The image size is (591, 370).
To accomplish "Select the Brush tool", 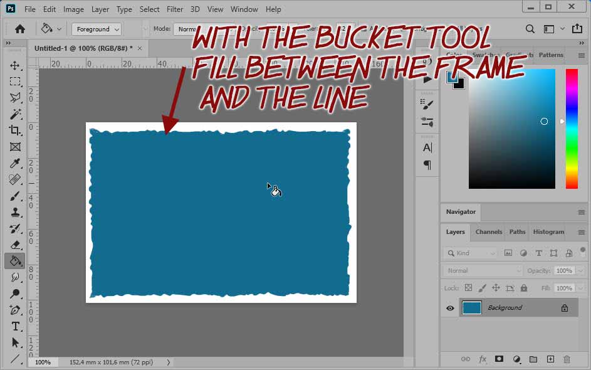I will pos(15,196).
